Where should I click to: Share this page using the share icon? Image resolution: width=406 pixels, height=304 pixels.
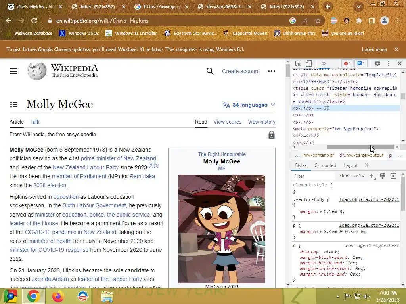pyautogui.click(x=305, y=21)
